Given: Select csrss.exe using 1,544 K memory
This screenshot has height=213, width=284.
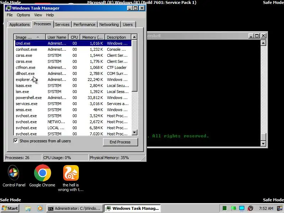Looking at the screenshot, I should tap(73, 55).
